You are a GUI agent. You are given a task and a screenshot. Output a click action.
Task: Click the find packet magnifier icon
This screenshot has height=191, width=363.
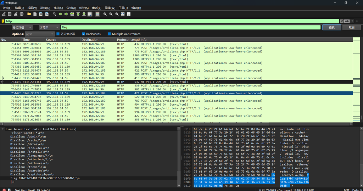click(55, 14)
